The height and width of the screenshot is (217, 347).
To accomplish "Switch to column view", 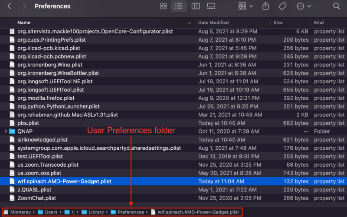I will (196, 6).
